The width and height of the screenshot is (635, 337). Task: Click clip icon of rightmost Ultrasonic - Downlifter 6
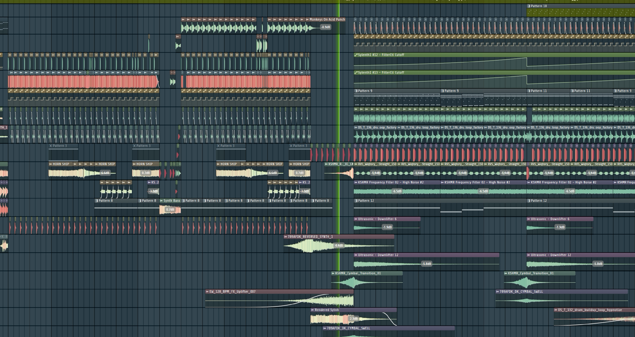[529, 219]
